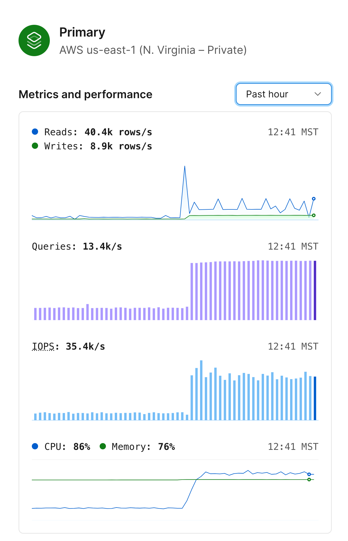348x541 pixels.
Task: Click the blue CPU legend dot
Action: coord(35,446)
